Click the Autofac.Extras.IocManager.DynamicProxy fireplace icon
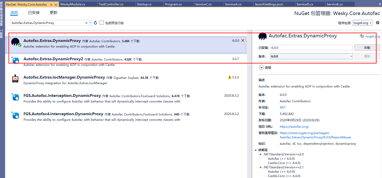This screenshot has height=178, width=382. pos(16,79)
